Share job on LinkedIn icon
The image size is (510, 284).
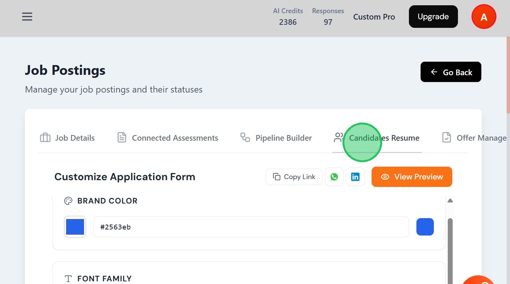tap(355, 177)
